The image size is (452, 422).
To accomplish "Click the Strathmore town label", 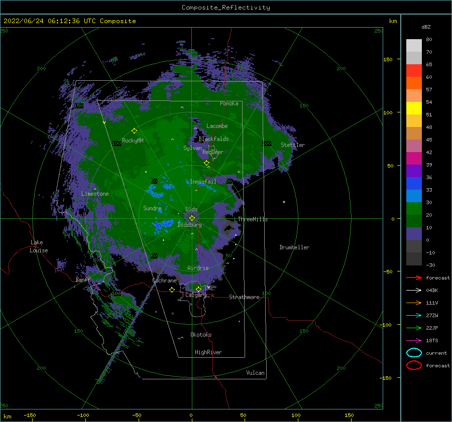I will tap(244, 297).
